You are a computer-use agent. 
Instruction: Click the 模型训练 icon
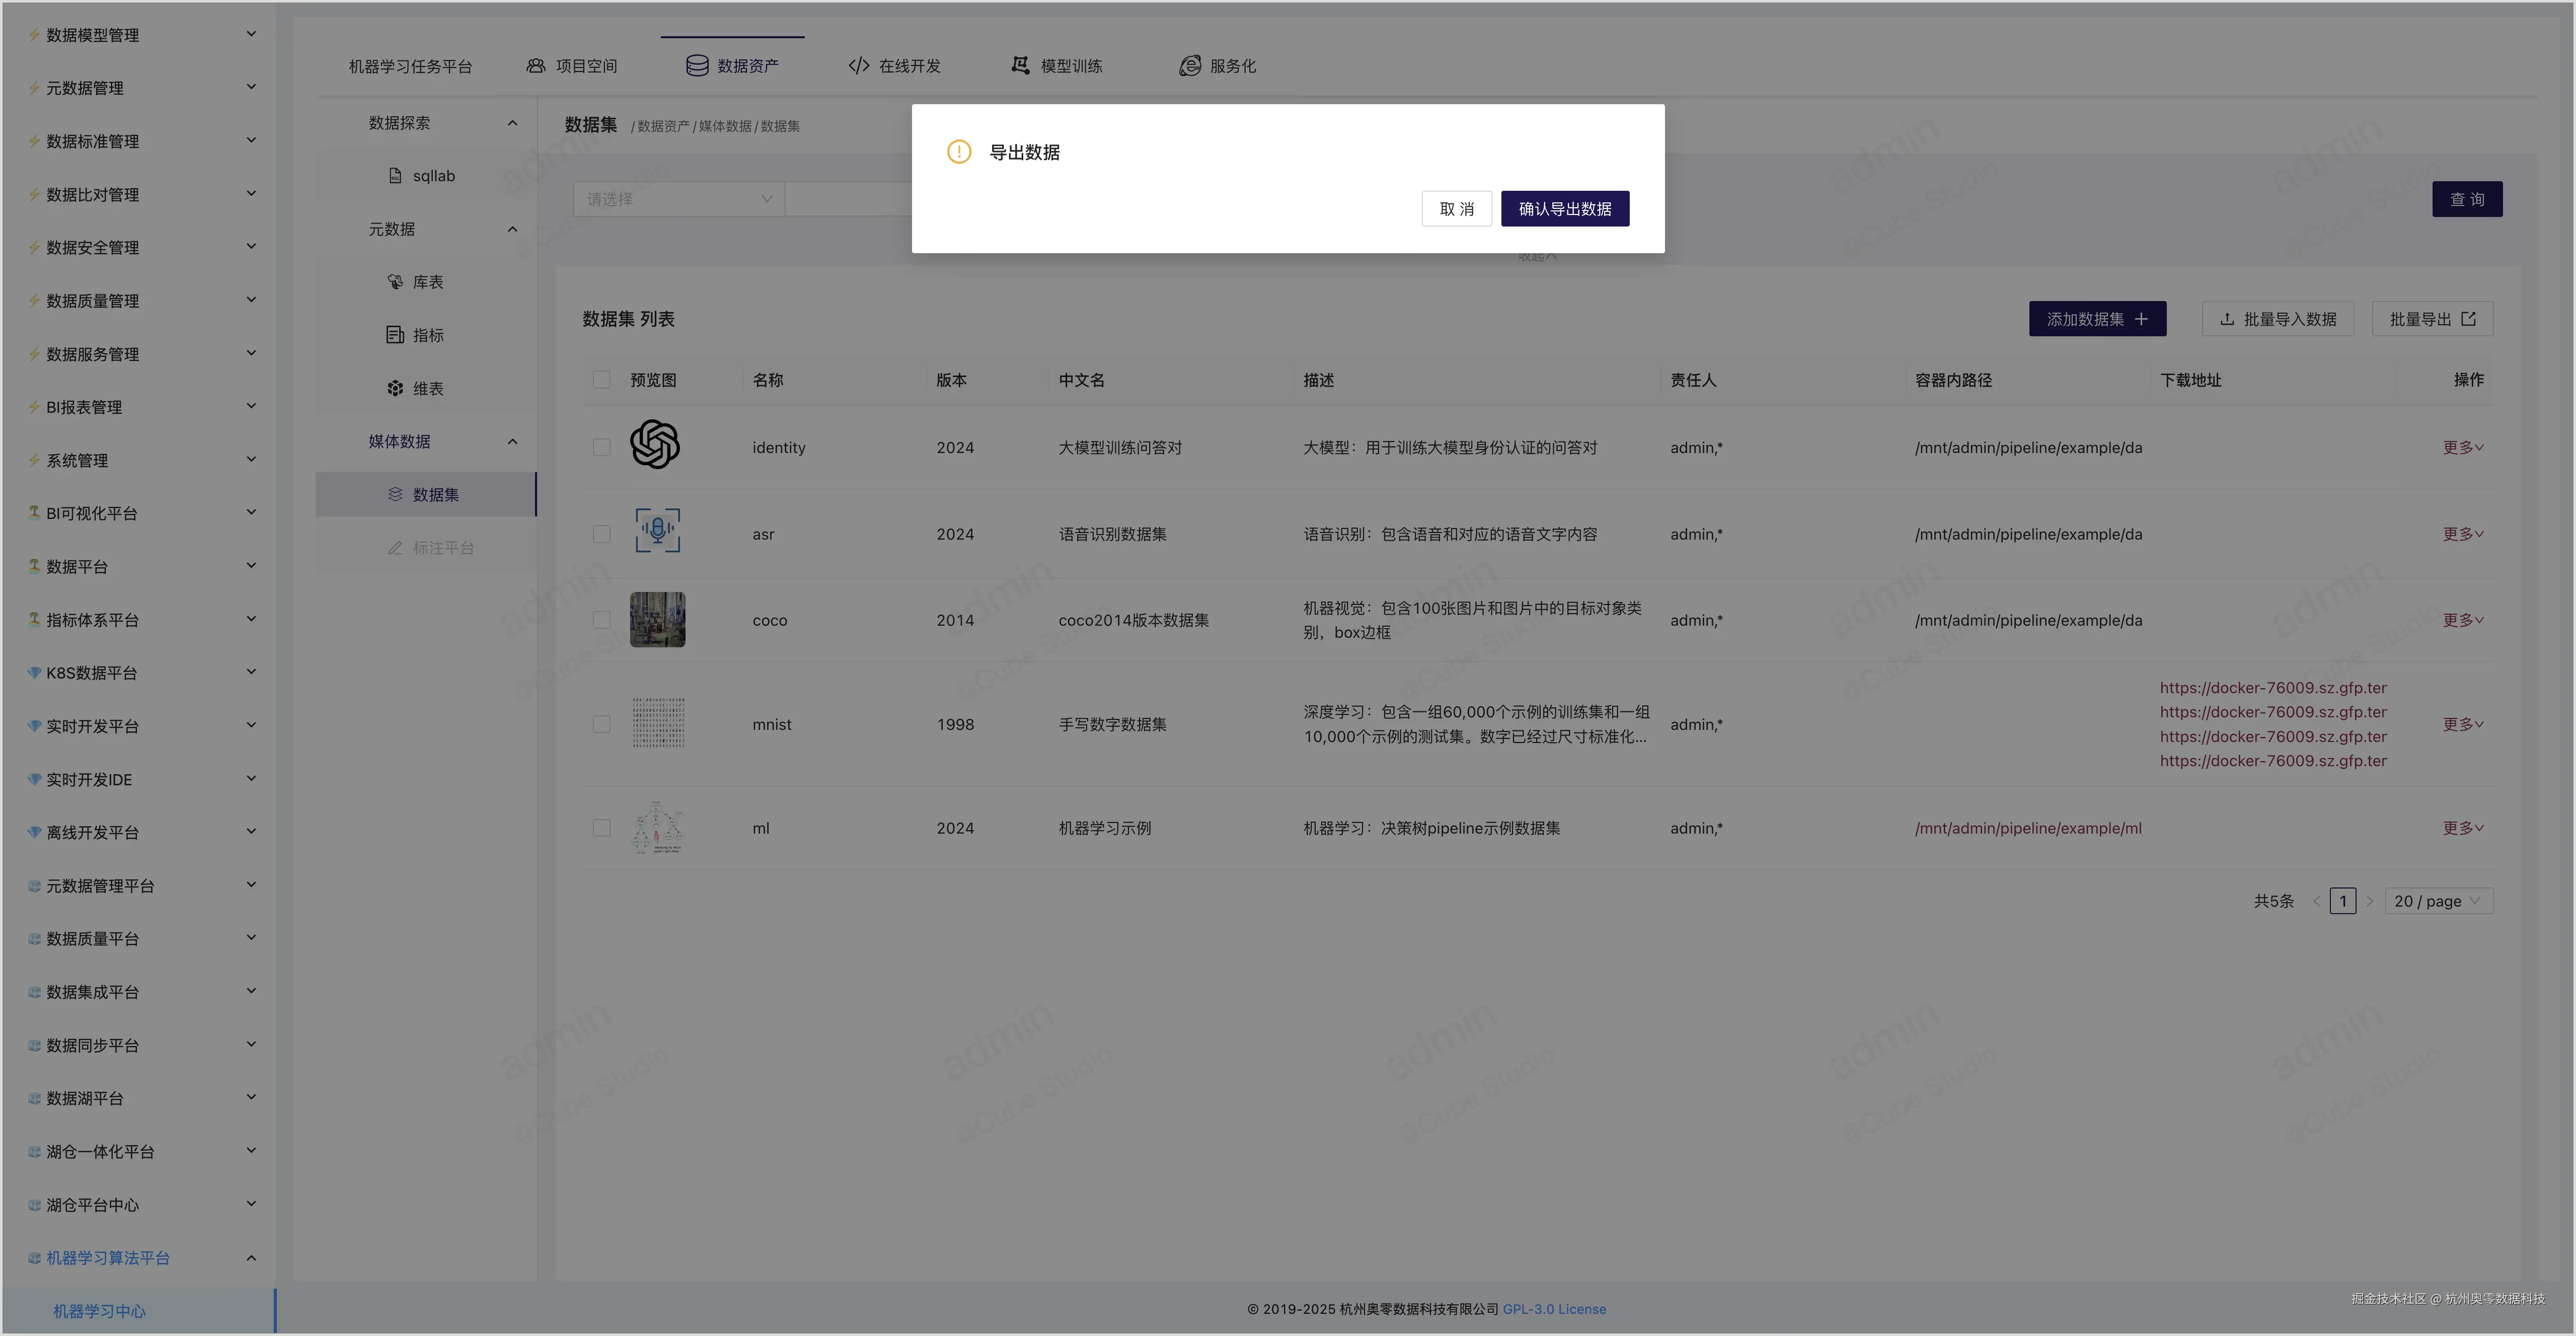(x=1019, y=66)
